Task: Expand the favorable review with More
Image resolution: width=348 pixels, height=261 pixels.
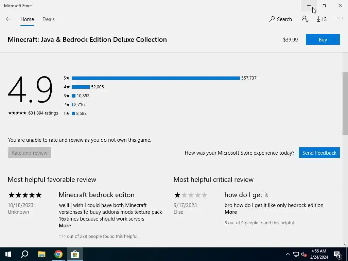Action: pos(65,226)
